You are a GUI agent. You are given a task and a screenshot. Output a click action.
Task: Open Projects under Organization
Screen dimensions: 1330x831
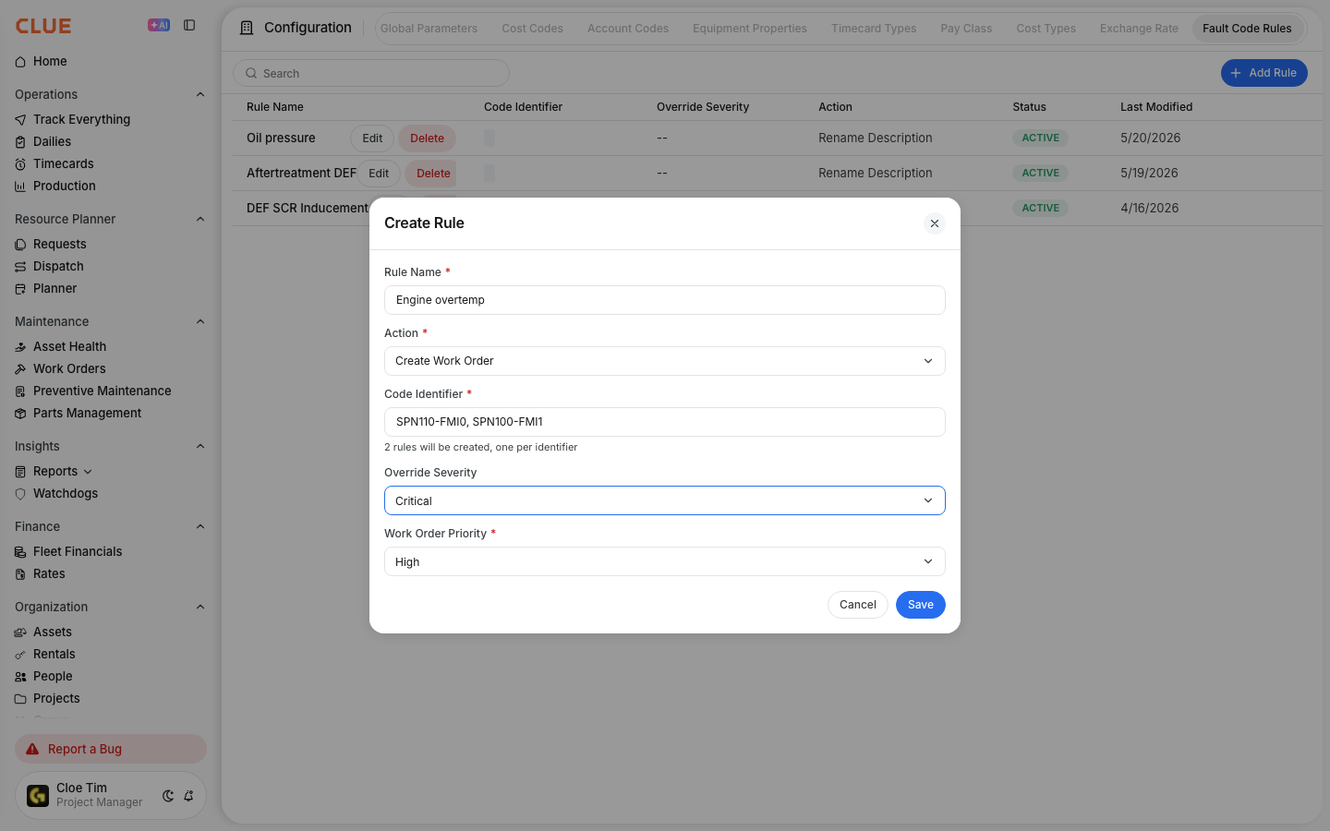[x=56, y=698]
